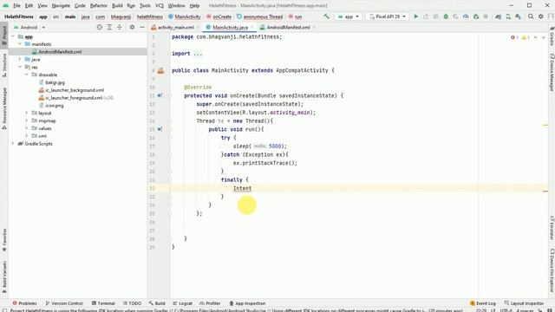Toggle Device File Explorer side button

tap(552, 270)
